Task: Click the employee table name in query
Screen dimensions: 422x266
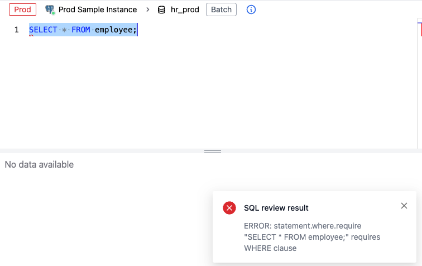Action: (113, 30)
